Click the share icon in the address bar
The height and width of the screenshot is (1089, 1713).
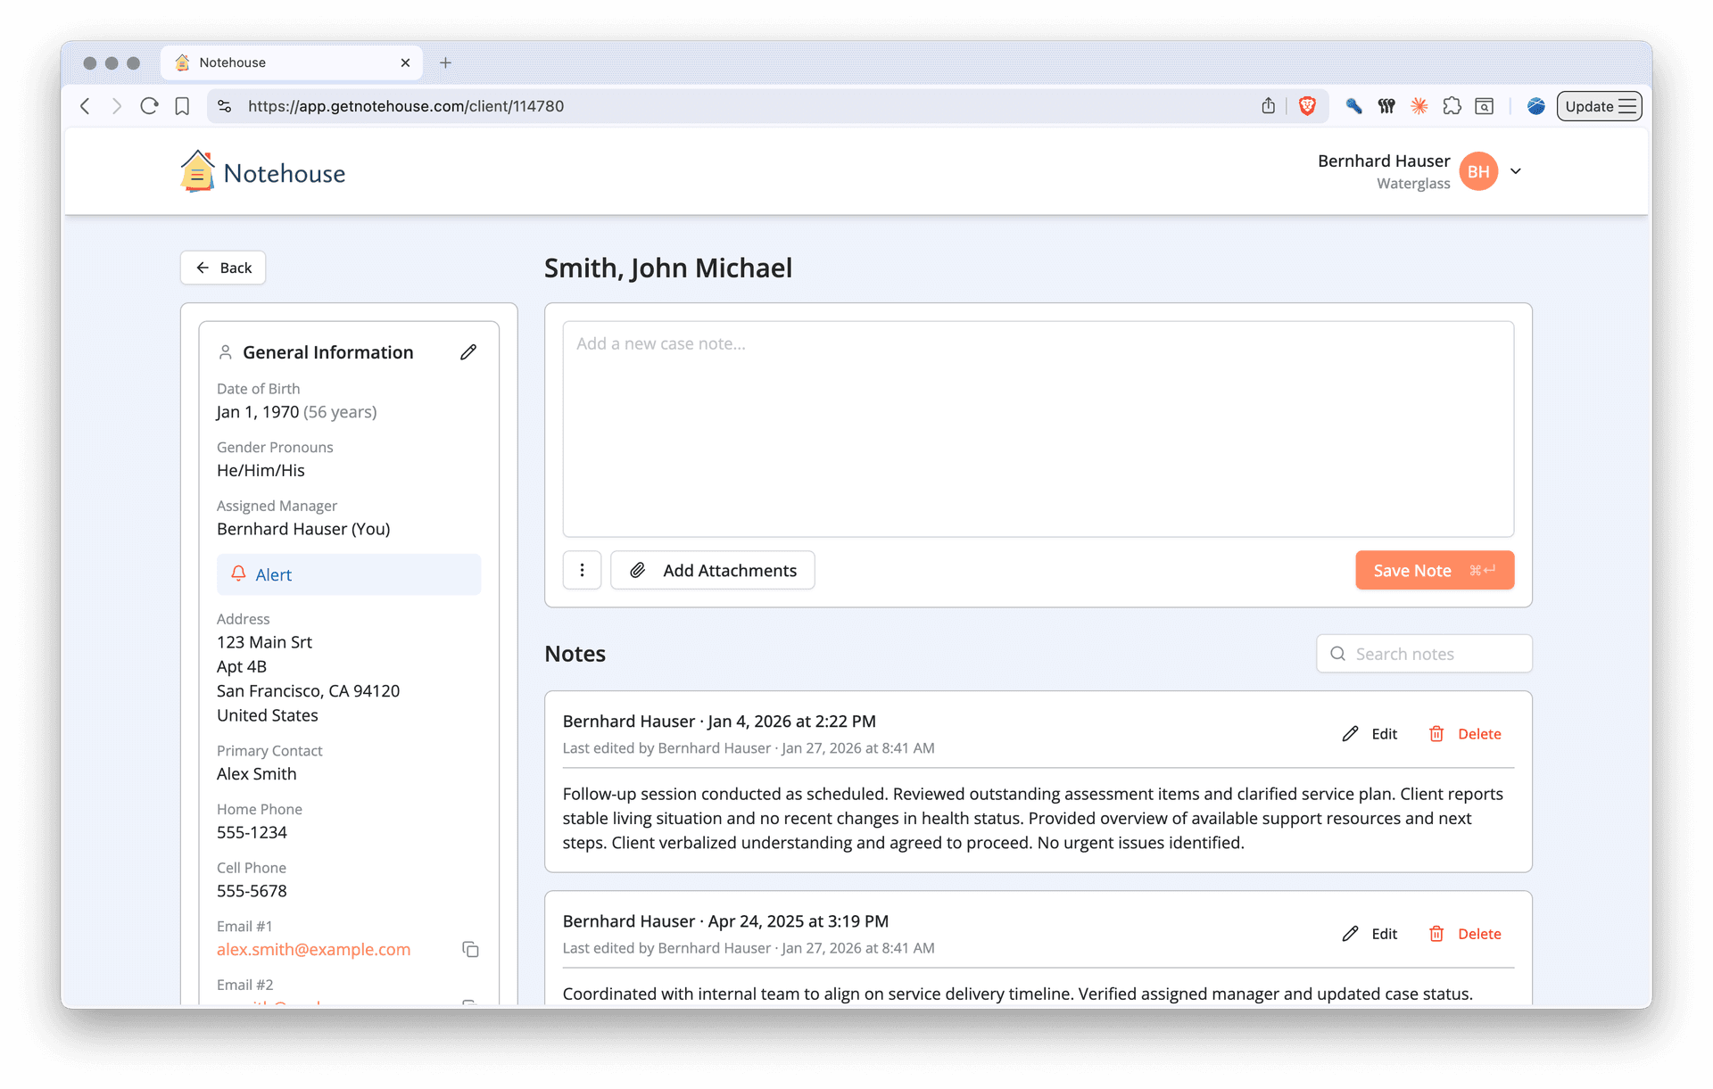pyautogui.click(x=1269, y=106)
